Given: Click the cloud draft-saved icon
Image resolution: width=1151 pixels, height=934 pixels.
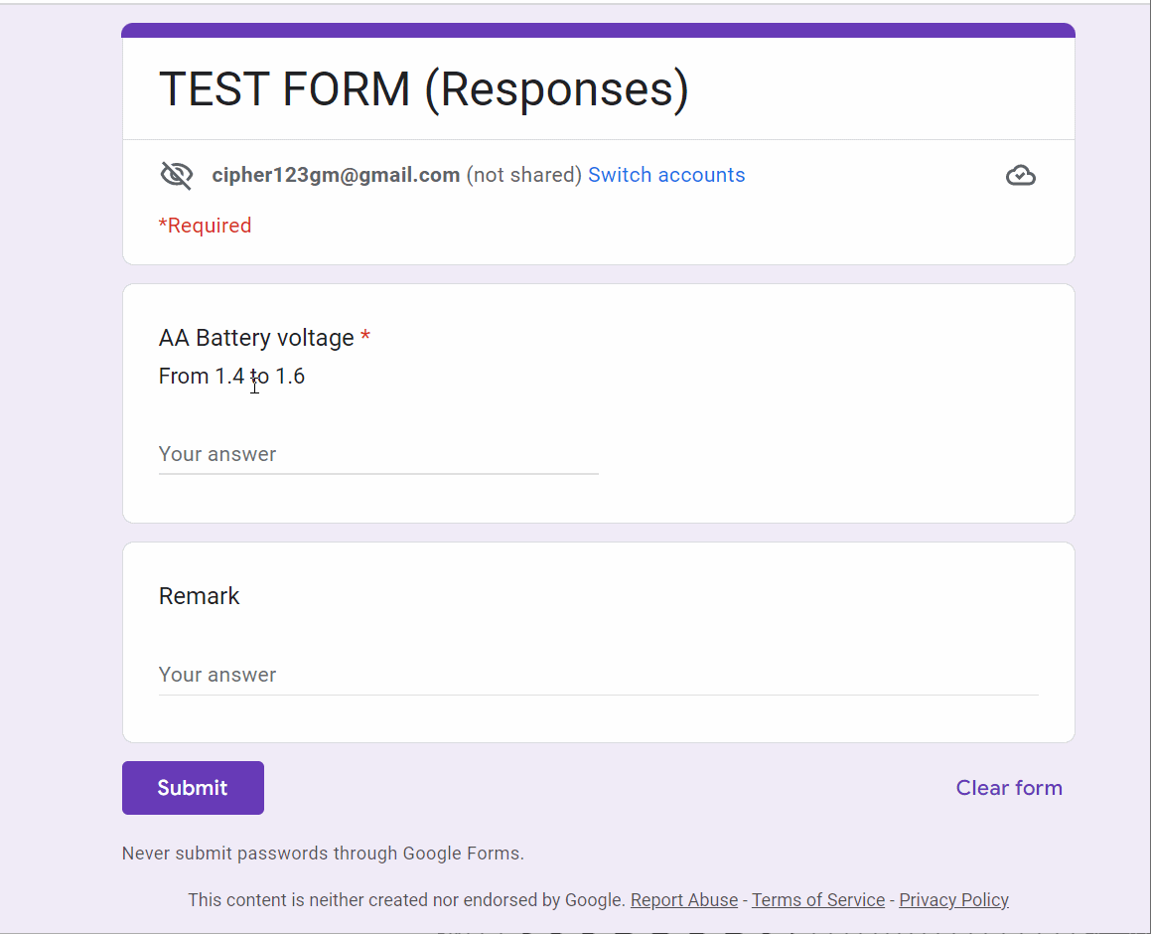Looking at the screenshot, I should [x=1020, y=176].
